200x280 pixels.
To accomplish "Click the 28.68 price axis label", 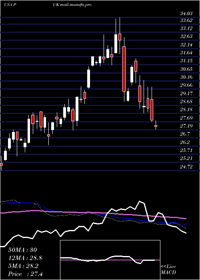I will point(186,102).
